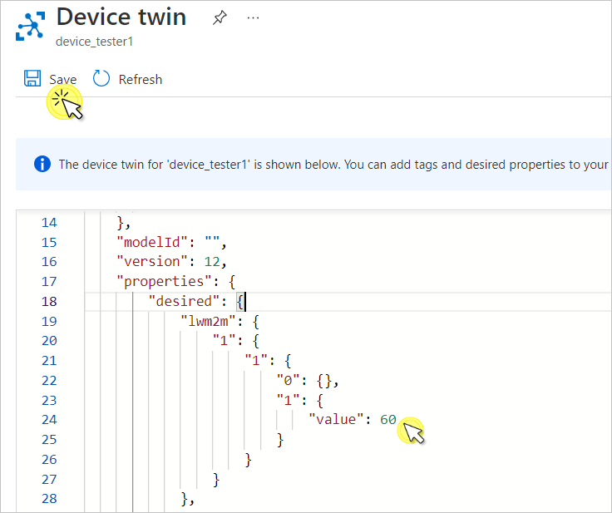Click the "lwm2m" key in the JSON

(x=208, y=321)
